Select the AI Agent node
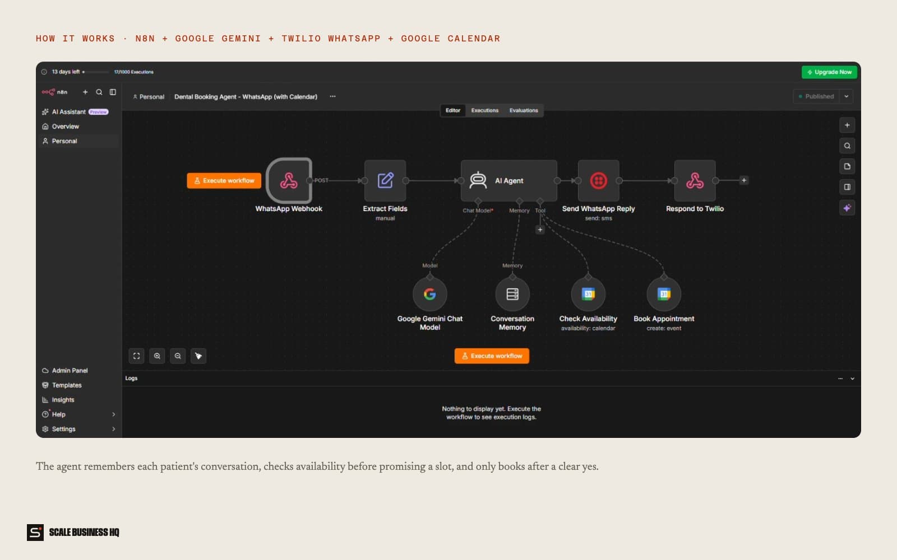 509,180
